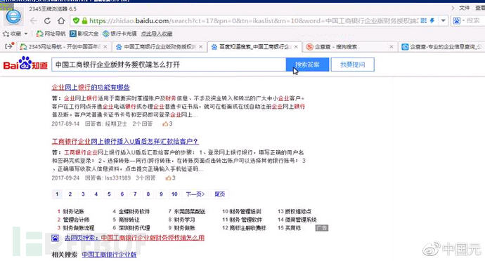Viewport: 485px width, 261px height.
Task: Go to results page 4
Action: click(x=96, y=194)
